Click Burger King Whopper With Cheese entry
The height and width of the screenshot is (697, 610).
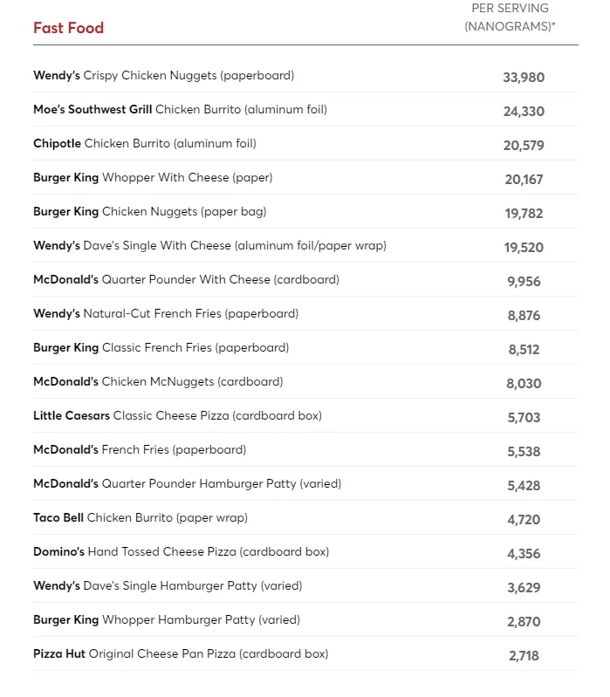click(153, 178)
